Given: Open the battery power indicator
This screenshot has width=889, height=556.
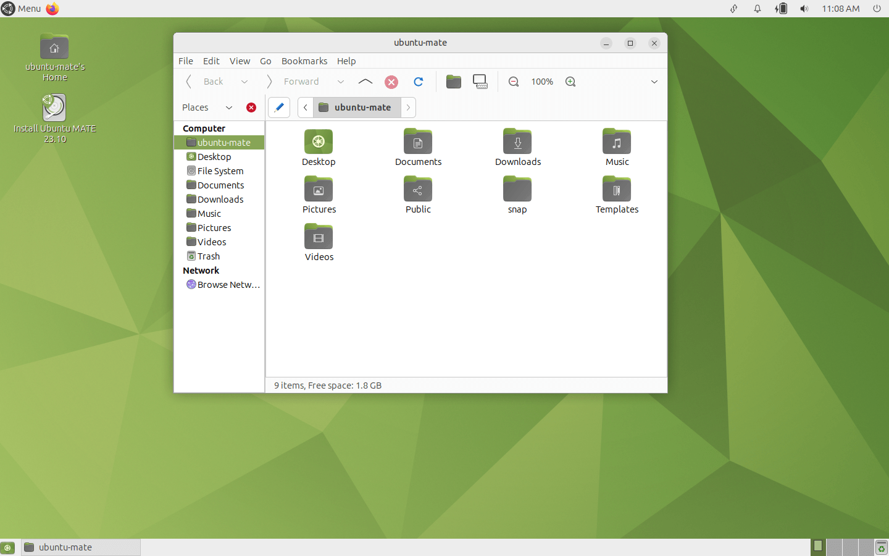Looking at the screenshot, I should coord(781,9).
